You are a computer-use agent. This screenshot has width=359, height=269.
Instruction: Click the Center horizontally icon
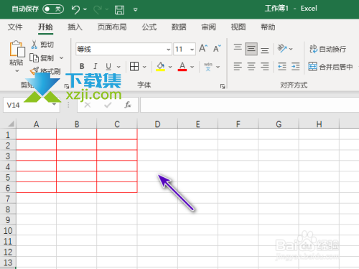(x=251, y=66)
